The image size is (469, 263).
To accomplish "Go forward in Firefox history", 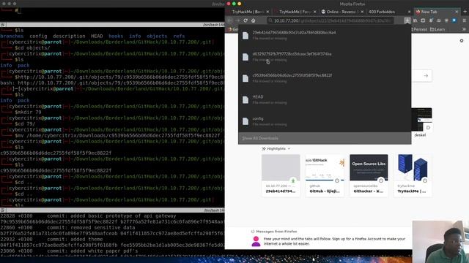I will [x=237, y=20].
